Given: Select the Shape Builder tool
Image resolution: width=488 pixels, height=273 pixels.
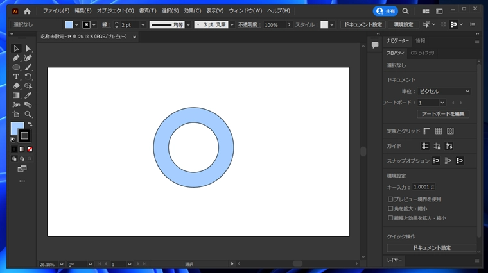Looking at the screenshot, I should tap(28, 86).
